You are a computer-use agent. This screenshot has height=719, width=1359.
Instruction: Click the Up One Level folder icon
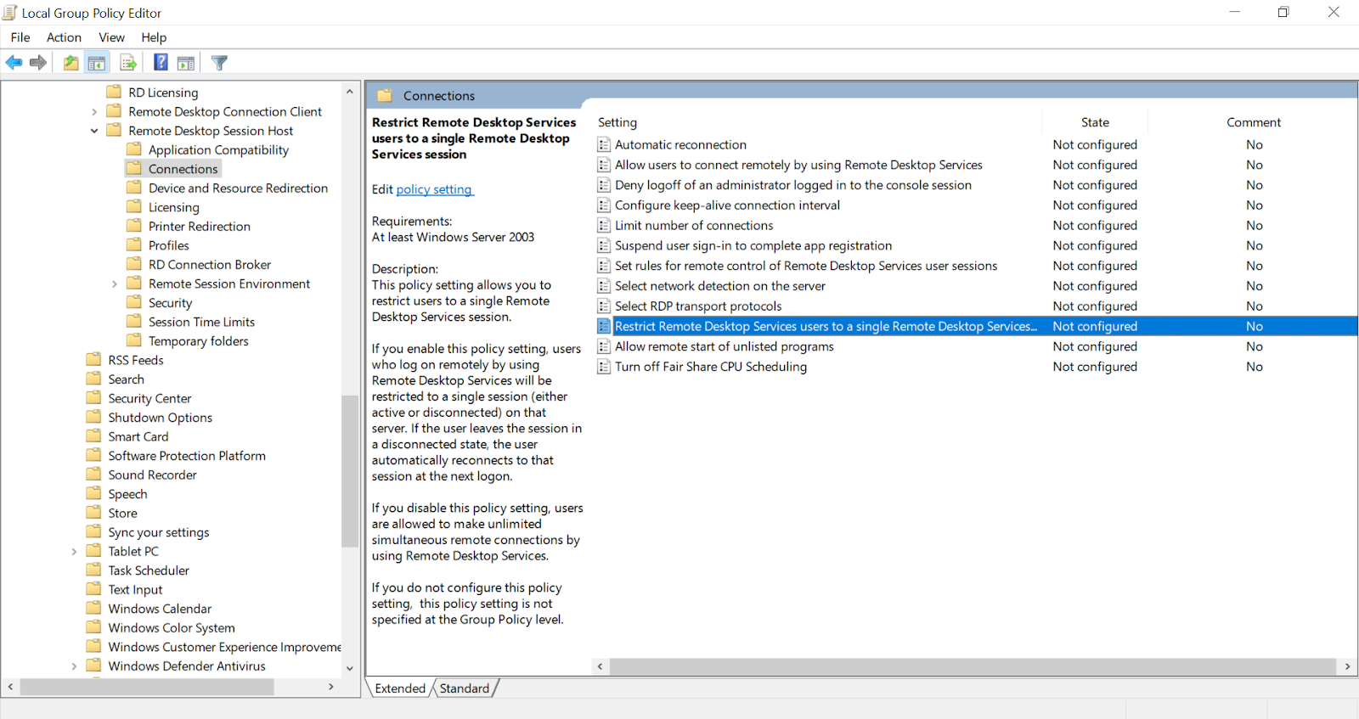tap(71, 63)
